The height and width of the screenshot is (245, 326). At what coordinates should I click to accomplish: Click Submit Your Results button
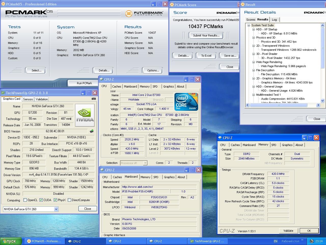(x=206, y=35)
